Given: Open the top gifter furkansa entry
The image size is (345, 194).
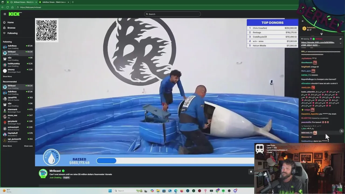Looking at the screenshot, I should pyautogui.click(x=309, y=28).
